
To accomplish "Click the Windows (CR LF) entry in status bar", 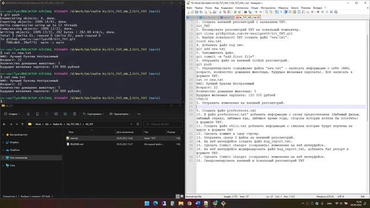I will [325, 196].
